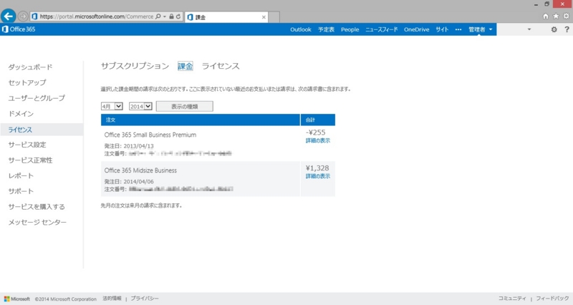Open 予定表 calendar in navigation
Image resolution: width=573 pixels, height=305 pixels.
point(326,29)
